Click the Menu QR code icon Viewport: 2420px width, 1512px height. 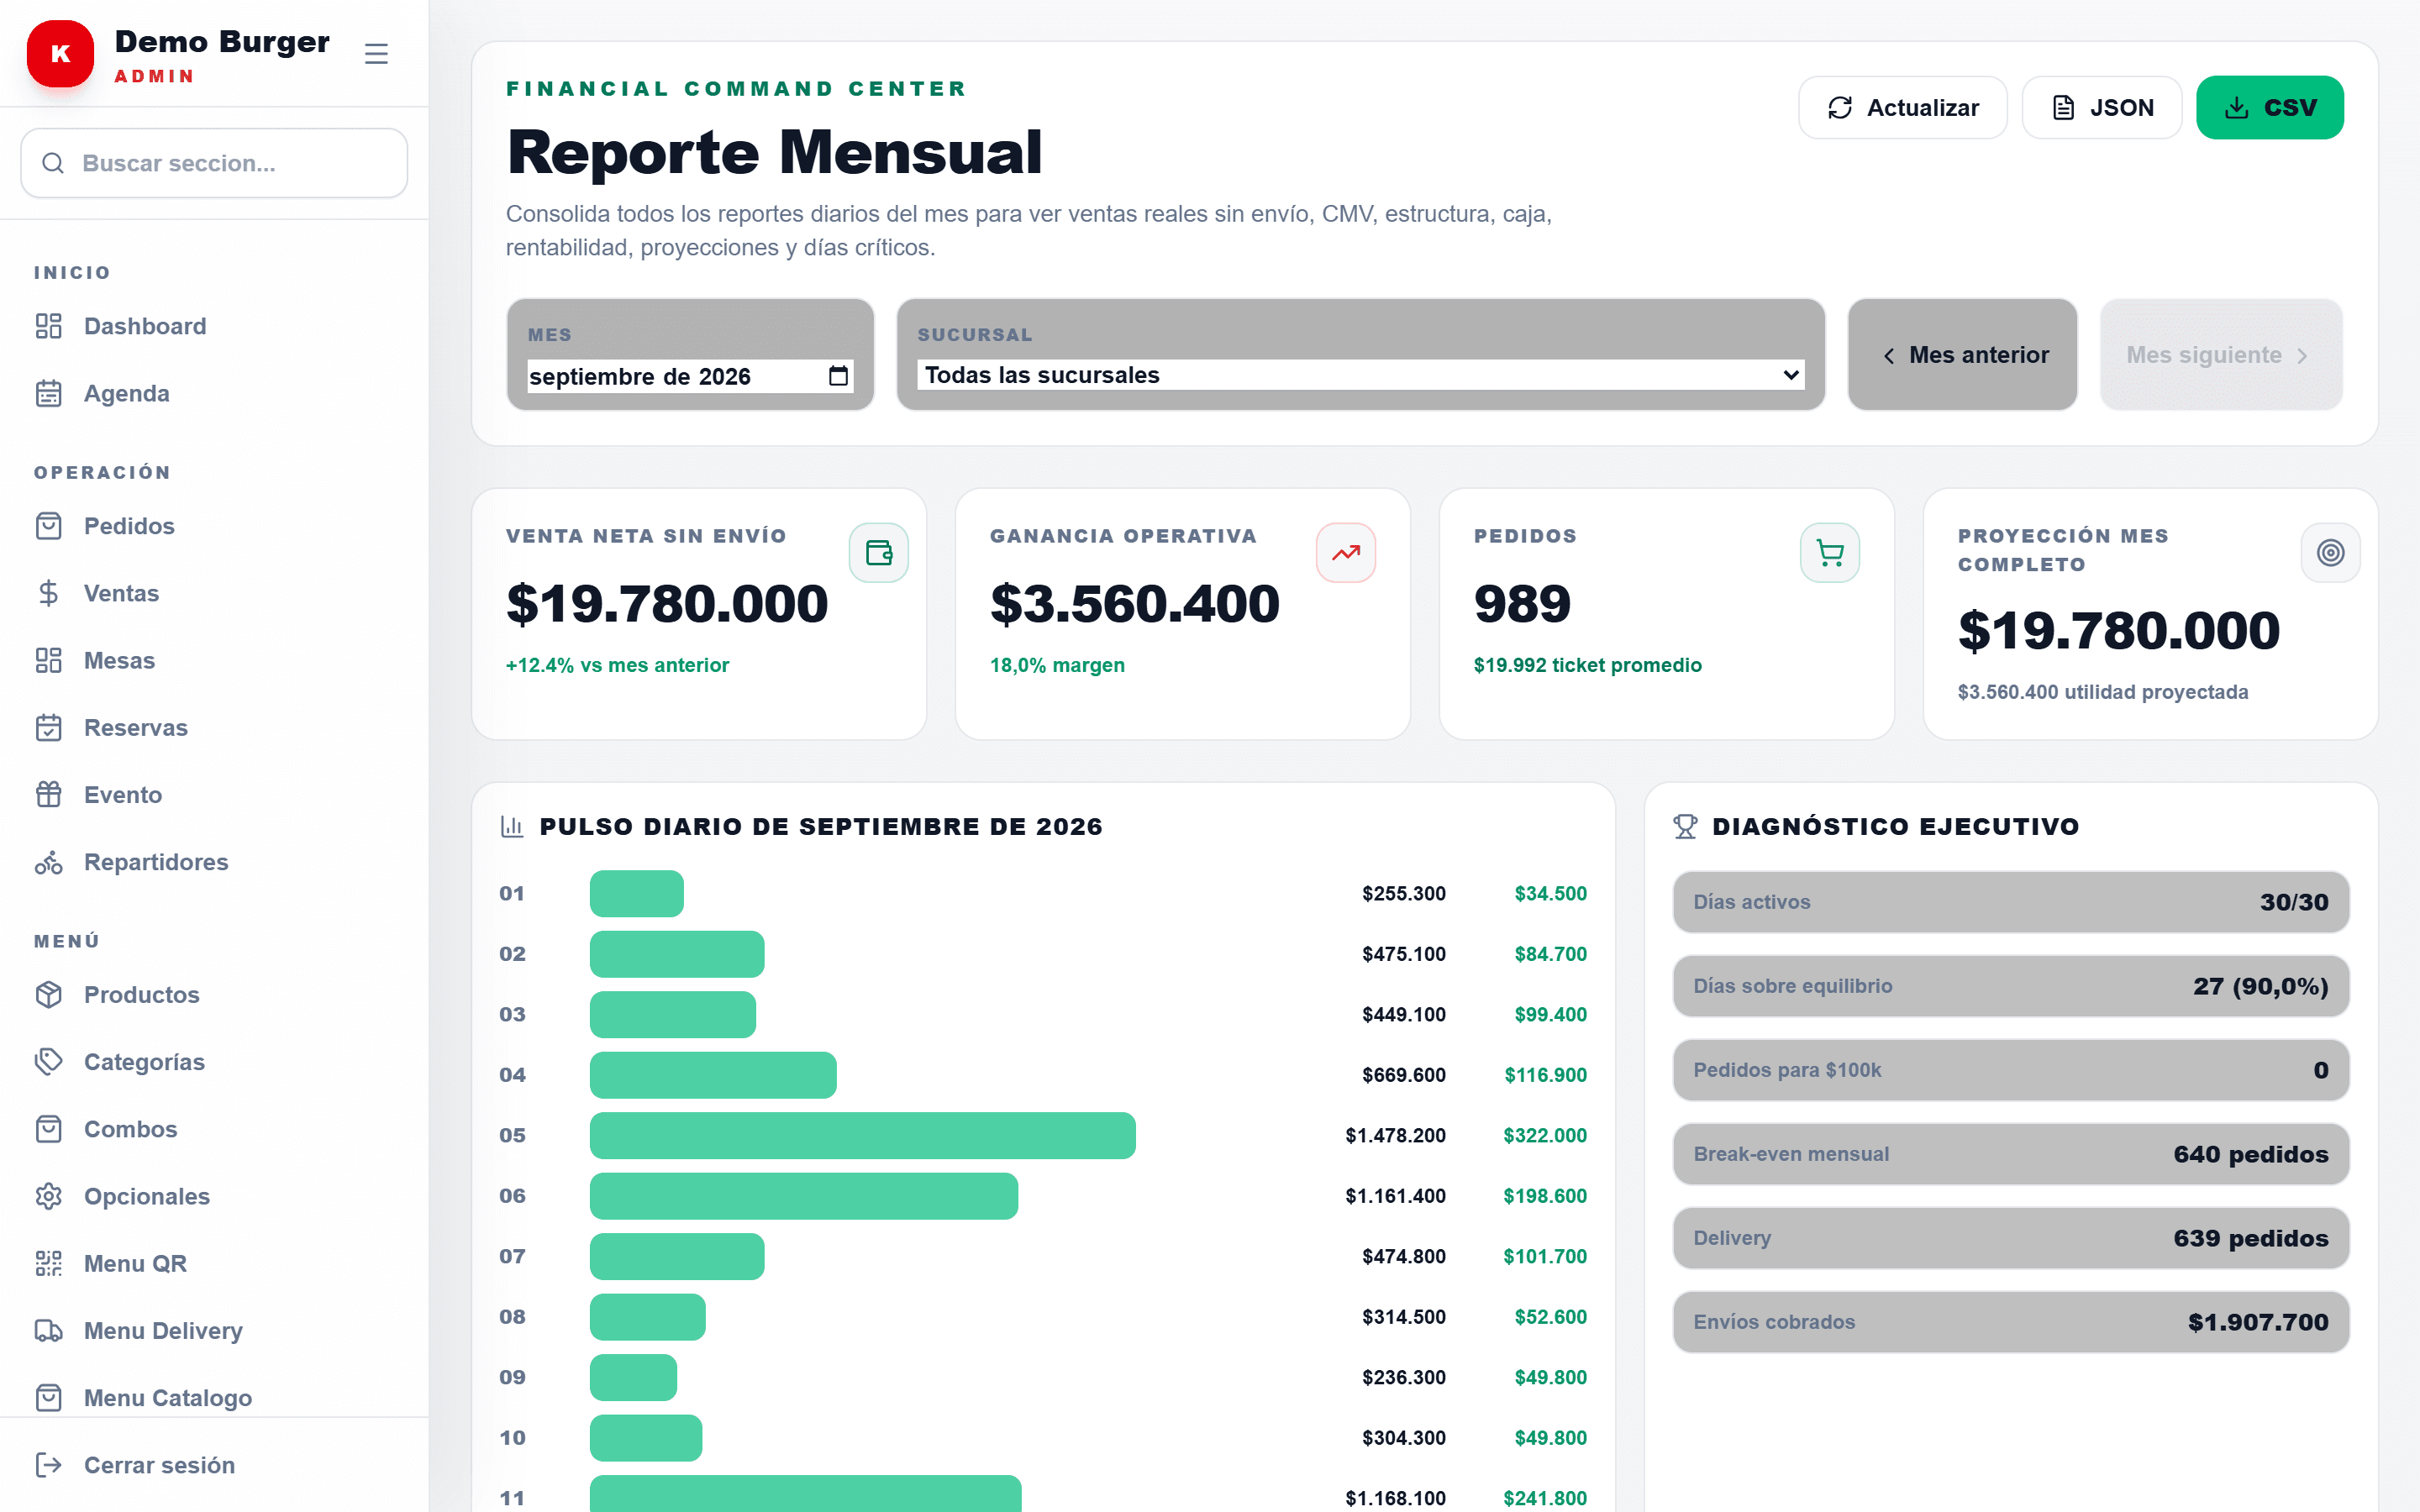pos(49,1264)
